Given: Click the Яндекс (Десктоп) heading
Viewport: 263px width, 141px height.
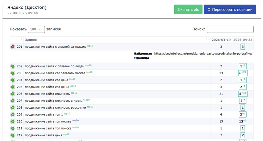Looking at the screenshot, I should click(x=27, y=7).
